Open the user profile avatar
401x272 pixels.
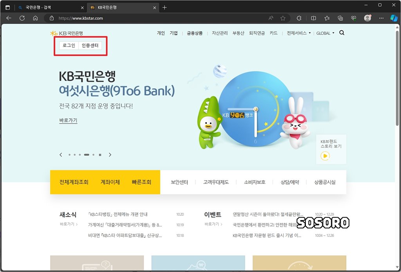pos(367,18)
